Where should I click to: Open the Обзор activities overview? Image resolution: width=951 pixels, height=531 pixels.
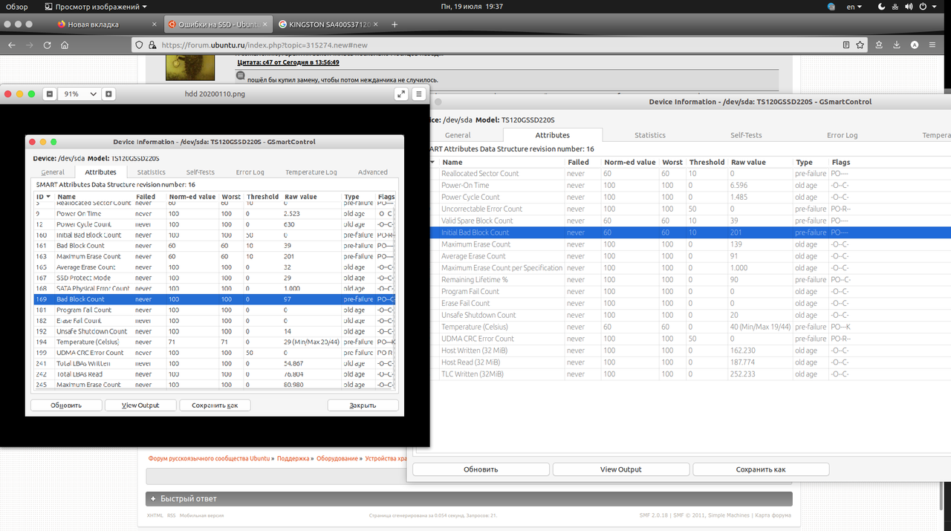pos(17,7)
